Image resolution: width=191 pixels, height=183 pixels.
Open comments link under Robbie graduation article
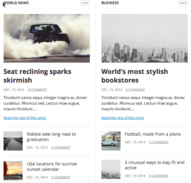(61, 148)
